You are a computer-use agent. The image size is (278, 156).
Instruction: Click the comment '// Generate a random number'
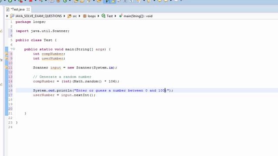click(62, 77)
